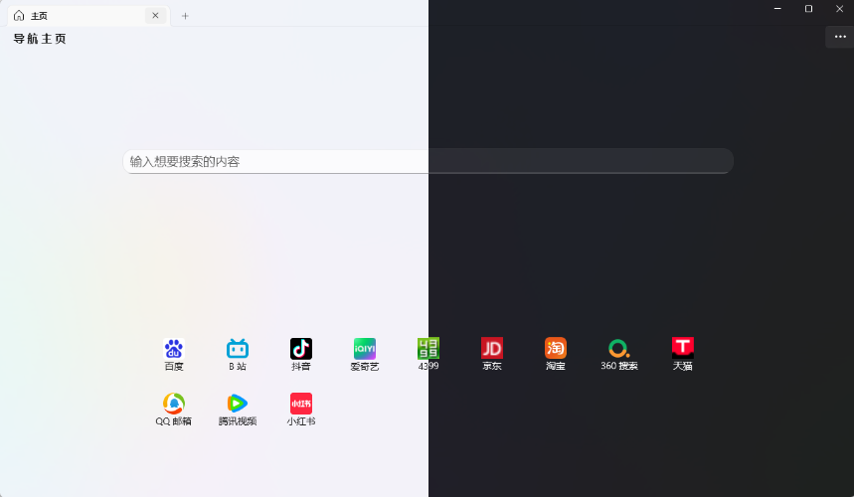Maximize the browser window
The height and width of the screenshot is (497, 854).
pos(809,9)
